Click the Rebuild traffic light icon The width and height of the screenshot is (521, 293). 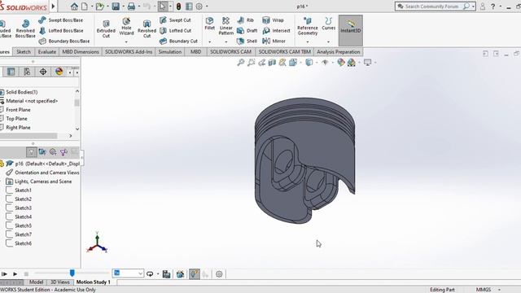[179, 7]
